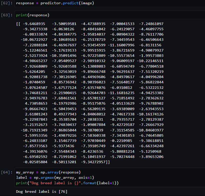
Task: Click the value -9.3870039
Action: (x=92, y=130)
